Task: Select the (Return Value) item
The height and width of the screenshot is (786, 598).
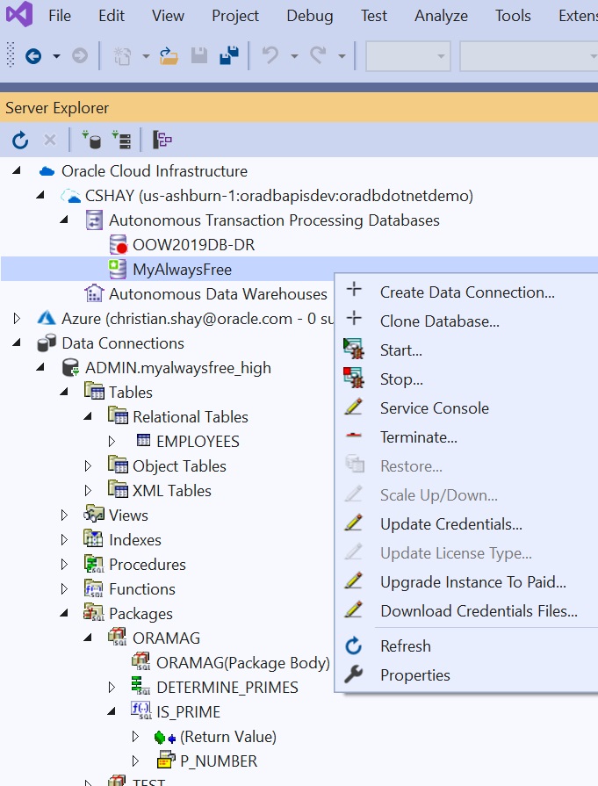Action: click(228, 736)
